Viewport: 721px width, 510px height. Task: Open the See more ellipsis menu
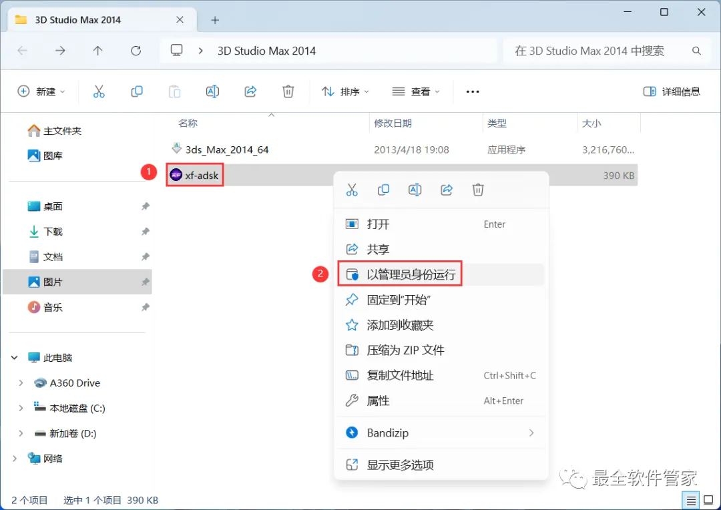click(x=473, y=91)
